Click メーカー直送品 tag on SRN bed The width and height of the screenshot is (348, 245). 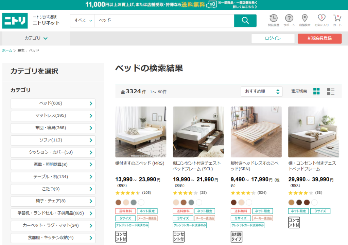[263, 218]
